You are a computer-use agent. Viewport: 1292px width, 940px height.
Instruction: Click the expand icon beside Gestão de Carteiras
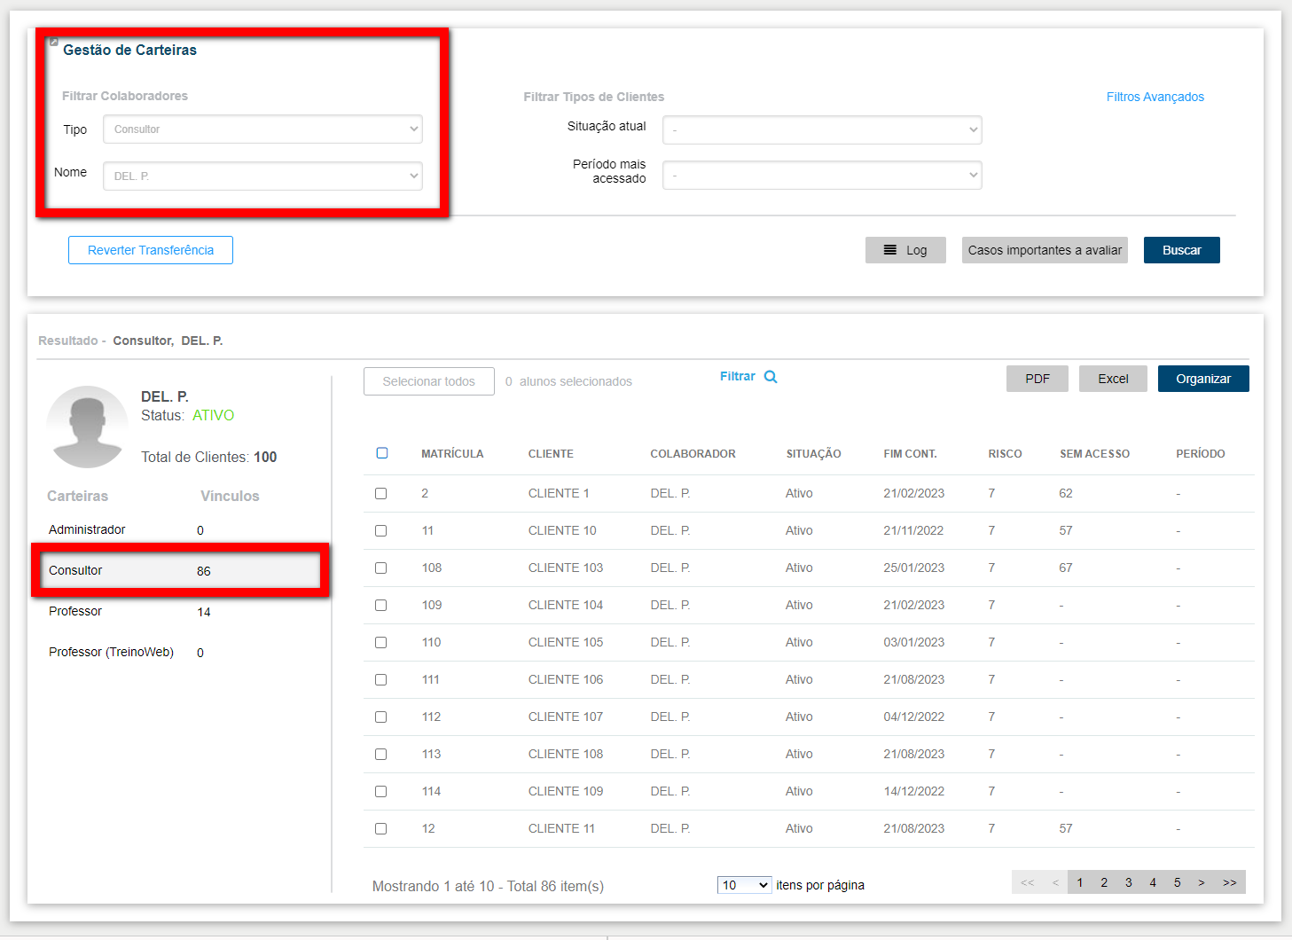[x=54, y=42]
